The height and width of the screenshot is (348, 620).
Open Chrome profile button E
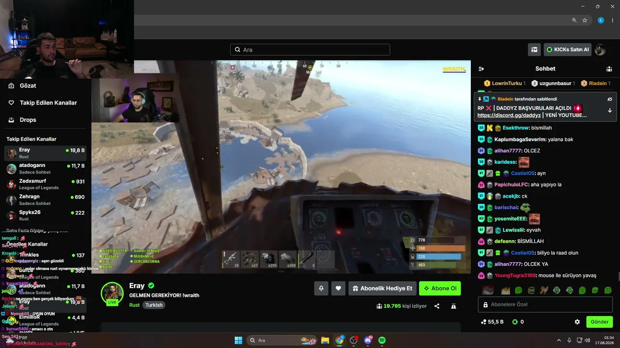601,20
